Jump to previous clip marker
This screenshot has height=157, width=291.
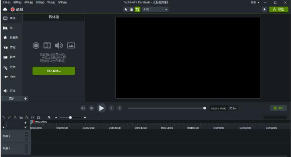(111, 108)
